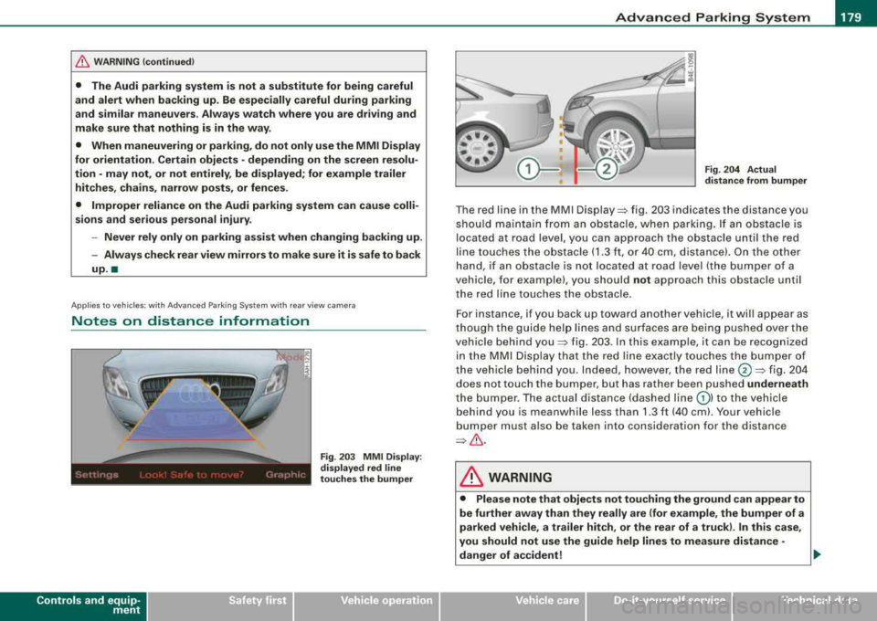Open the Technical data tab
The width and height of the screenshot is (877, 621).
[x=805, y=605]
